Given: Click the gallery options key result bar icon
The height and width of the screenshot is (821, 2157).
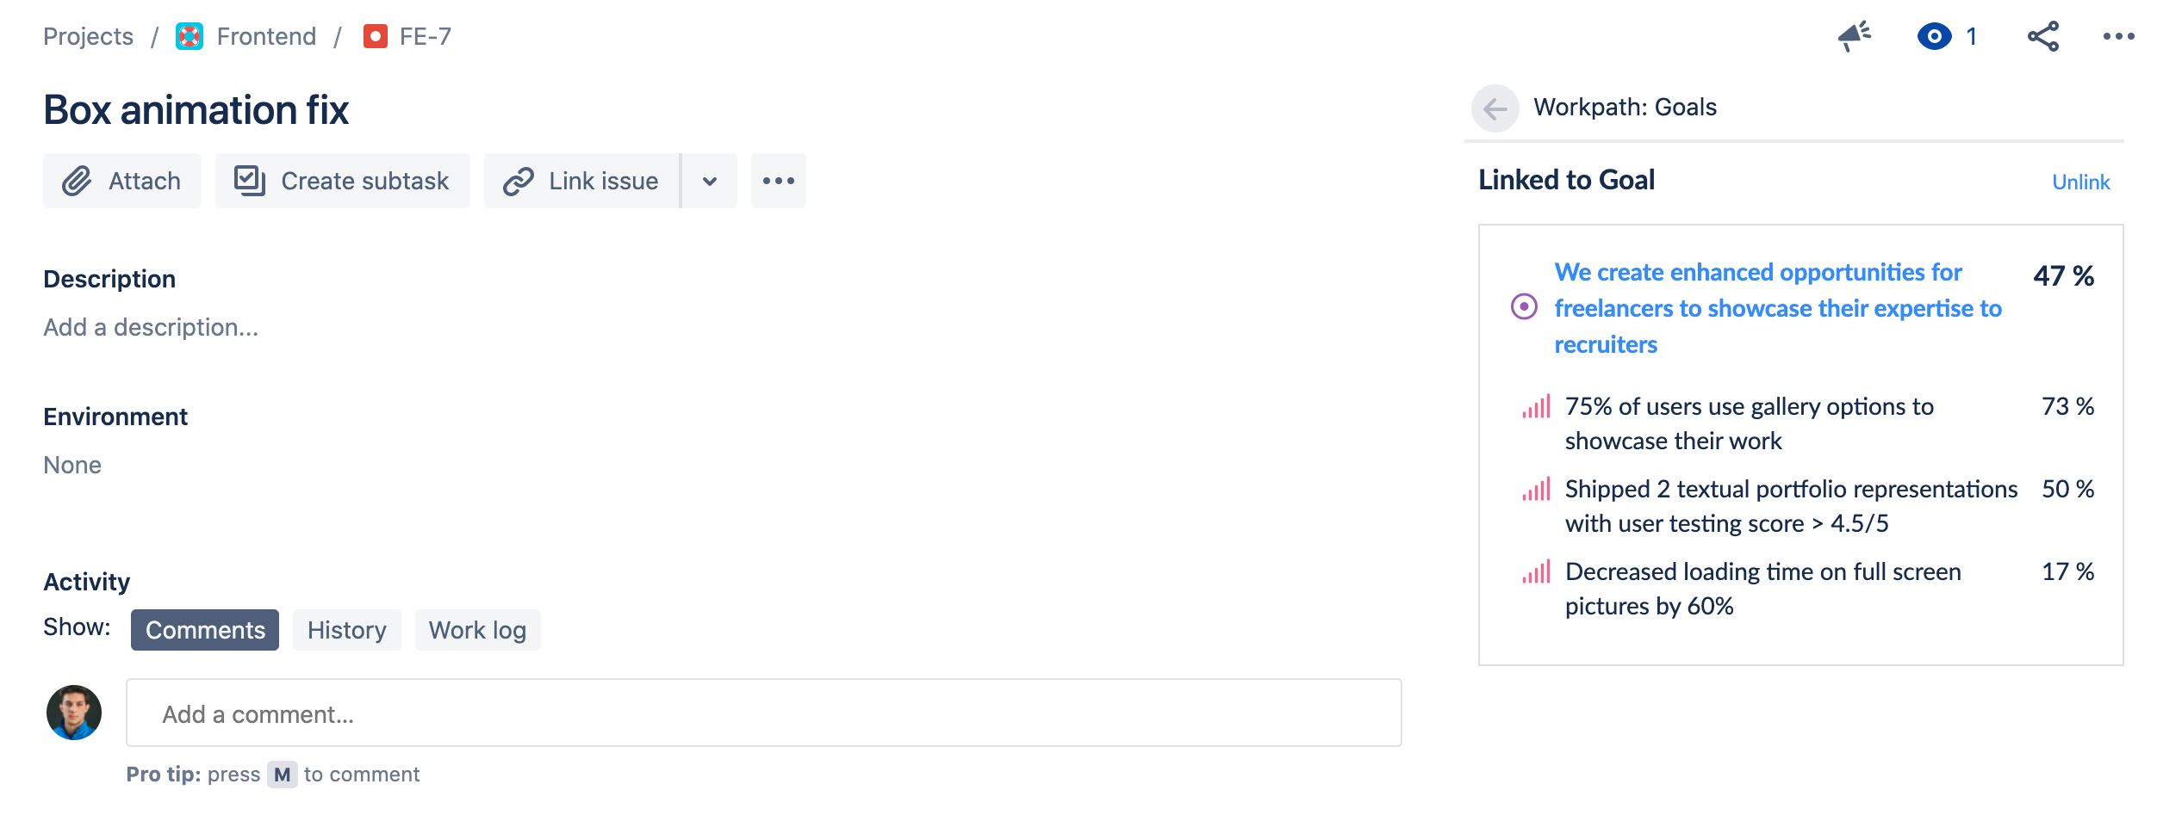Looking at the screenshot, I should [1536, 406].
